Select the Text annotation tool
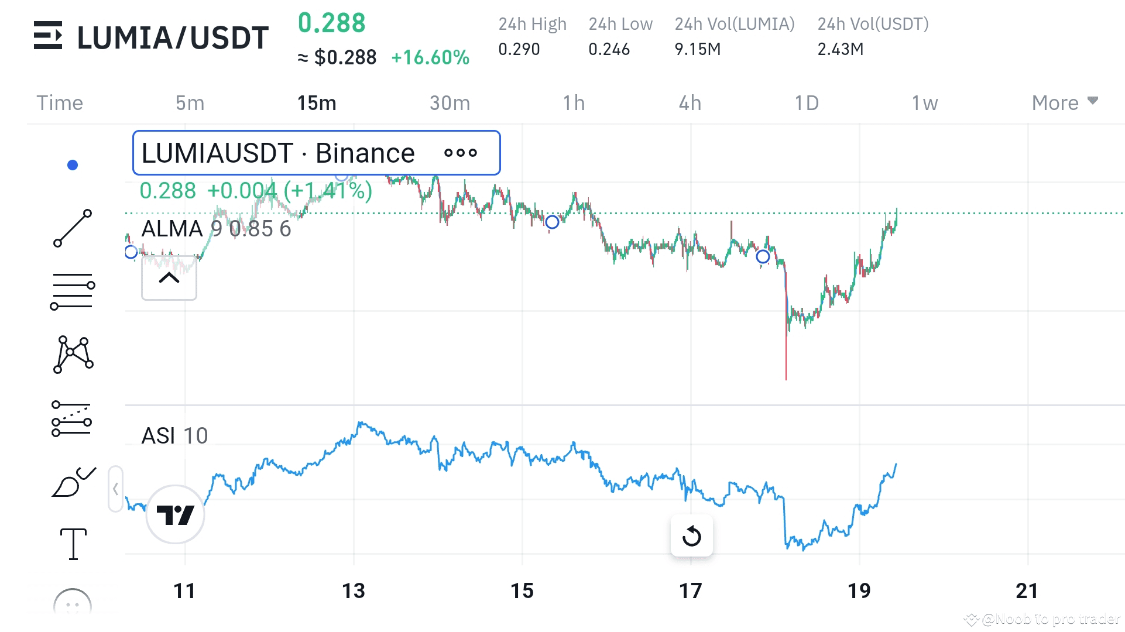 coord(73,544)
